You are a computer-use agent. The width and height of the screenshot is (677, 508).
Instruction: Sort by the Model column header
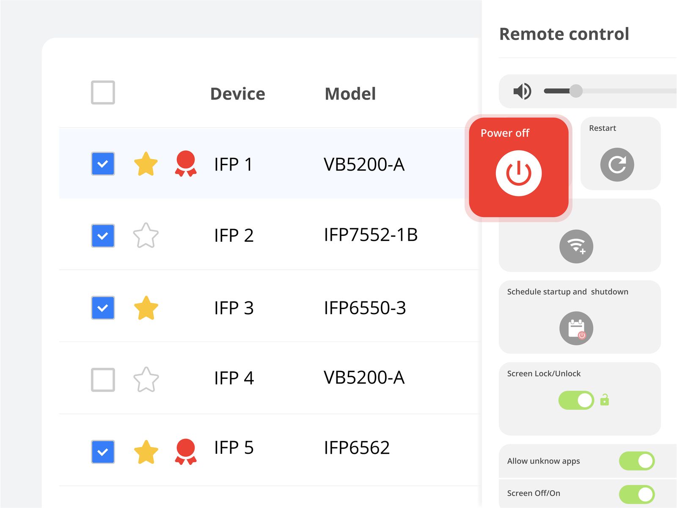(x=350, y=94)
